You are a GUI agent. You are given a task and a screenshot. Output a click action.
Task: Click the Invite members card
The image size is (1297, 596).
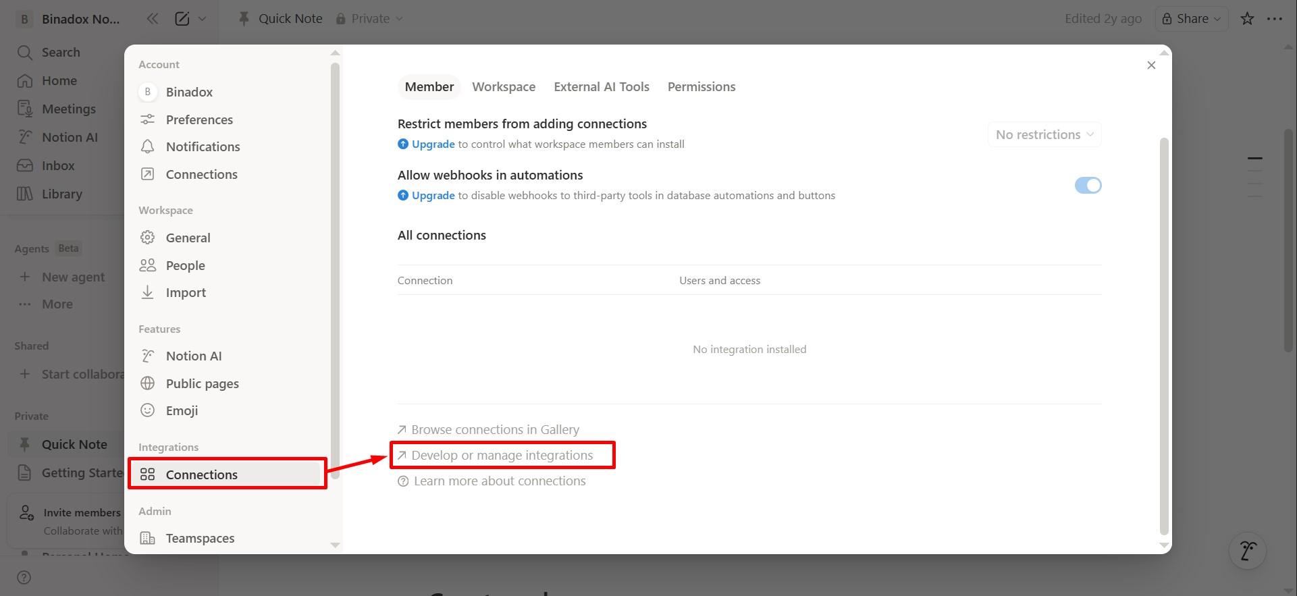66,521
